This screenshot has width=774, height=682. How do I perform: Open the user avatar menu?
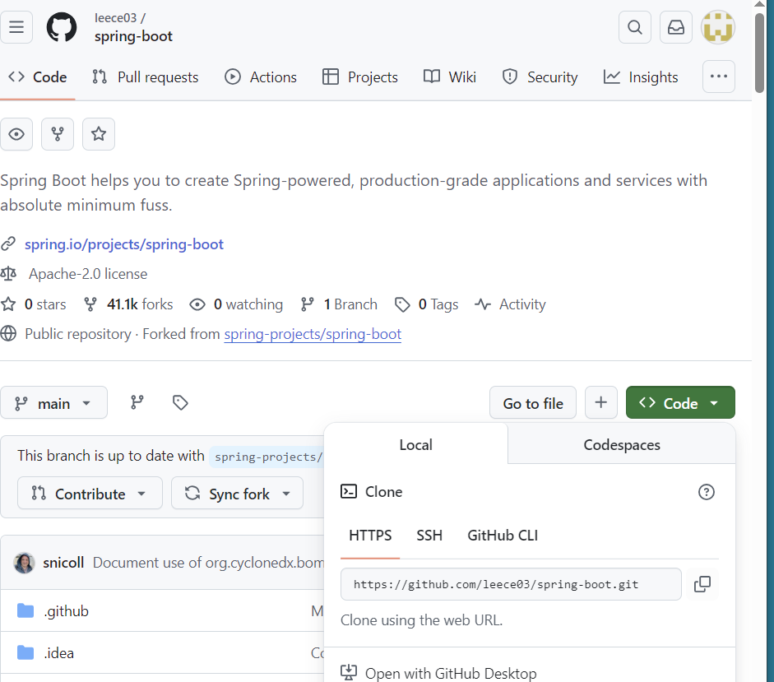coord(718,27)
